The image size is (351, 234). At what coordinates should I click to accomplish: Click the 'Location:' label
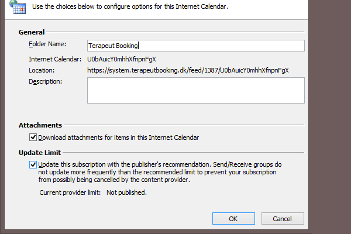(42, 71)
